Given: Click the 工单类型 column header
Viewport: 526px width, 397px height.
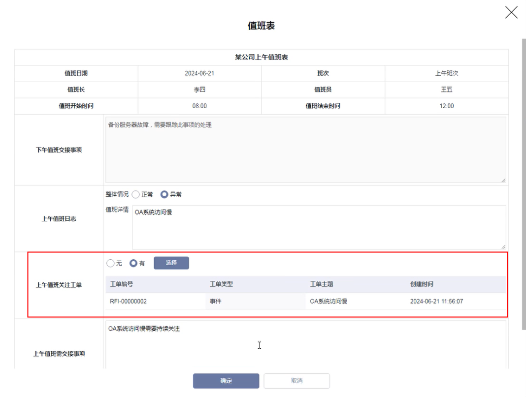Looking at the screenshot, I should coord(221,284).
